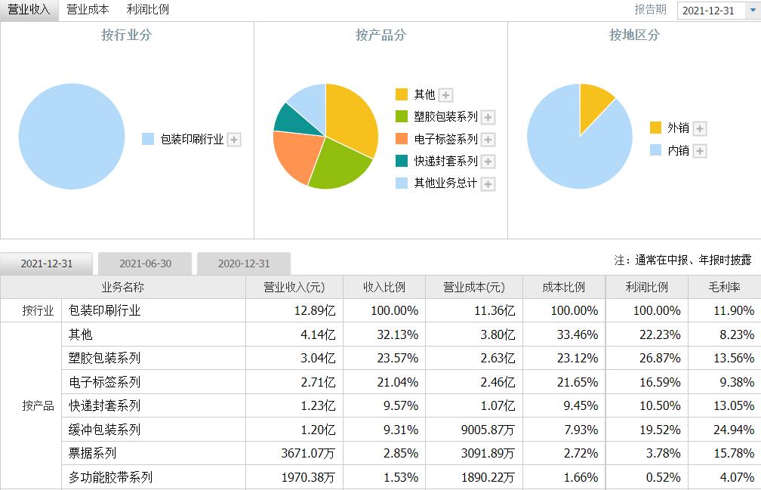Click the 毛利率 column header
Image resolution: width=761 pixels, height=490 pixels.
pos(724,287)
